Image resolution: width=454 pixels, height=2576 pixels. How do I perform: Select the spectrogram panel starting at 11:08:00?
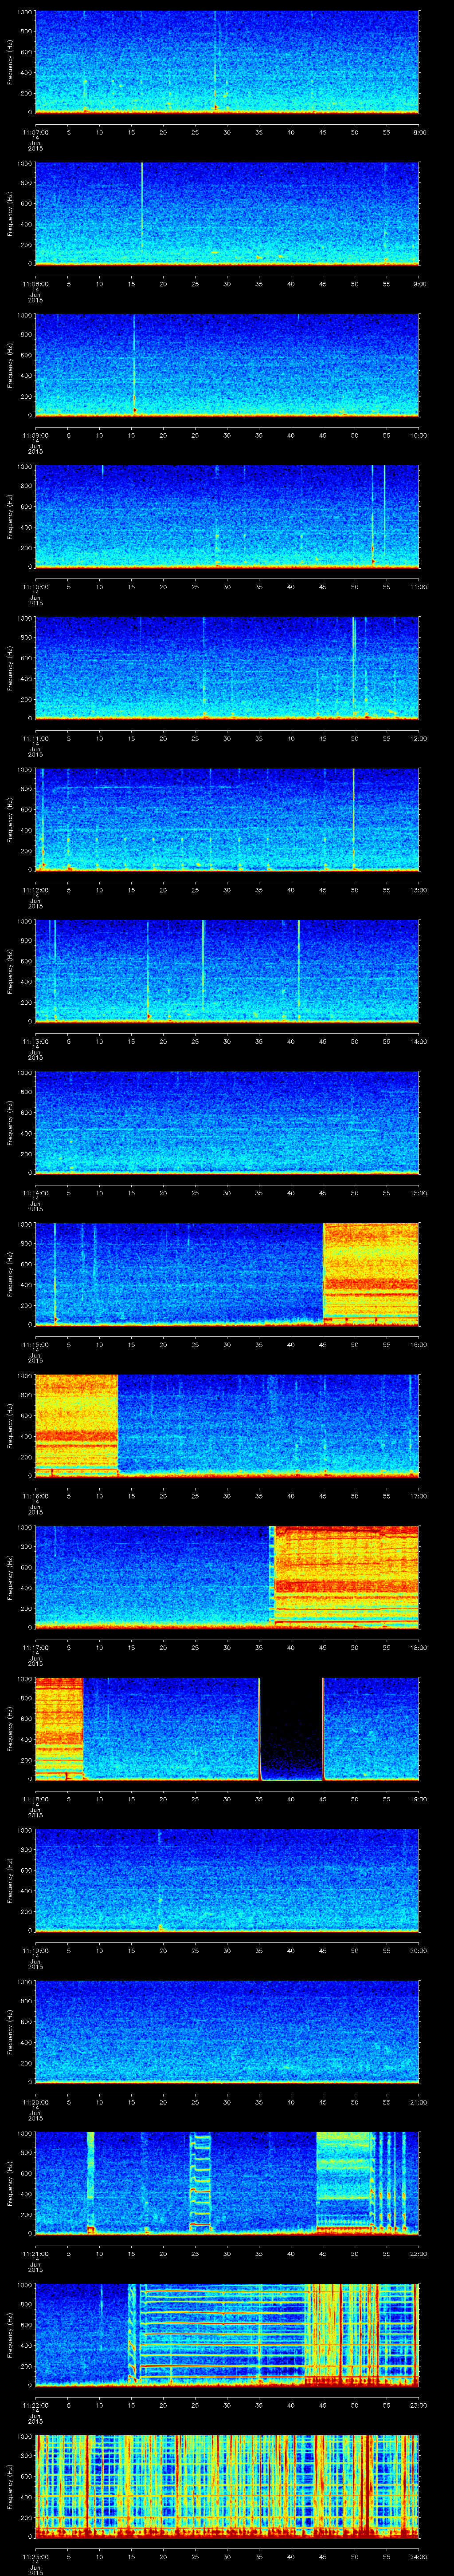[x=227, y=213]
